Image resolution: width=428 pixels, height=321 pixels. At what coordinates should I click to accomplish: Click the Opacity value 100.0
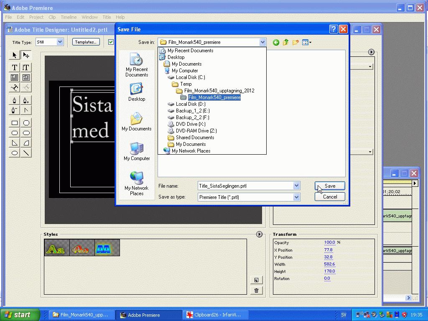tap(329, 242)
